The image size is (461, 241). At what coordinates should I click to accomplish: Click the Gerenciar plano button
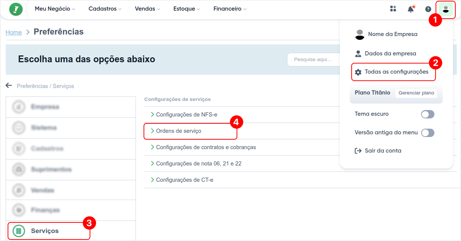[416, 93]
